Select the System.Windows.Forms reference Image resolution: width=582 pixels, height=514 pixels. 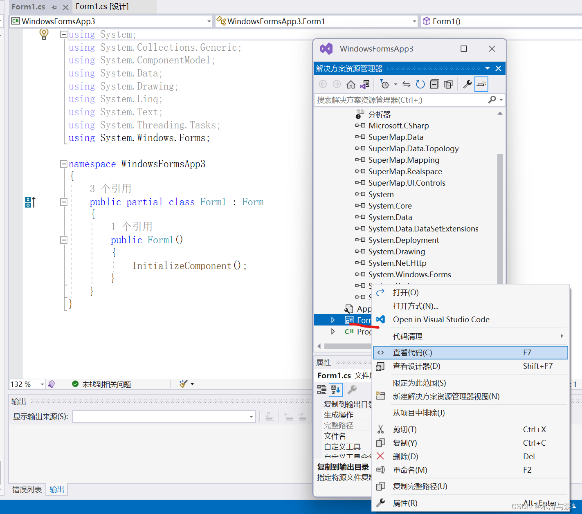[409, 274]
